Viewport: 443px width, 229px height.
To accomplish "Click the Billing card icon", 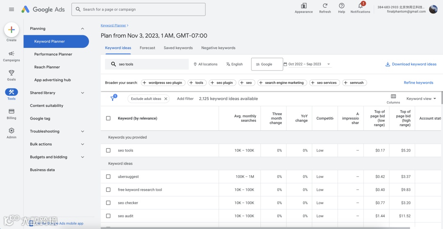I will pyautogui.click(x=11, y=111).
